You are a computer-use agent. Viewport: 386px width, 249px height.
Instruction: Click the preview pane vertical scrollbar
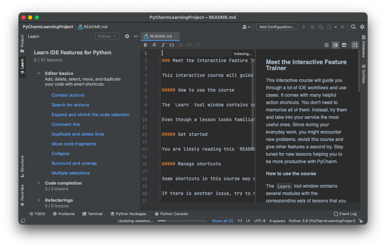[x=359, y=71]
